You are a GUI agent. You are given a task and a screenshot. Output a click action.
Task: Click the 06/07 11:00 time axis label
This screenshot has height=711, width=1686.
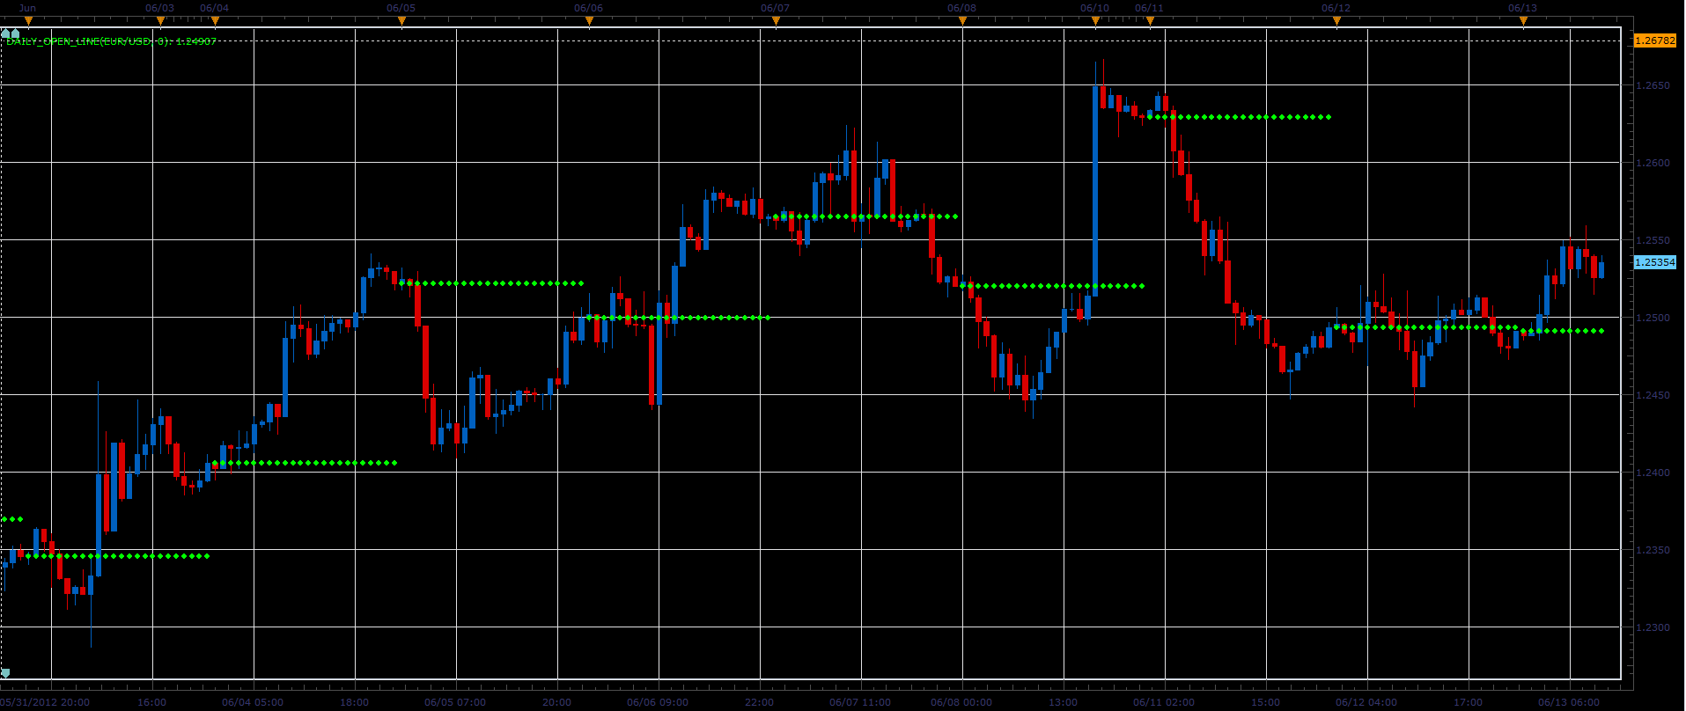[860, 702]
